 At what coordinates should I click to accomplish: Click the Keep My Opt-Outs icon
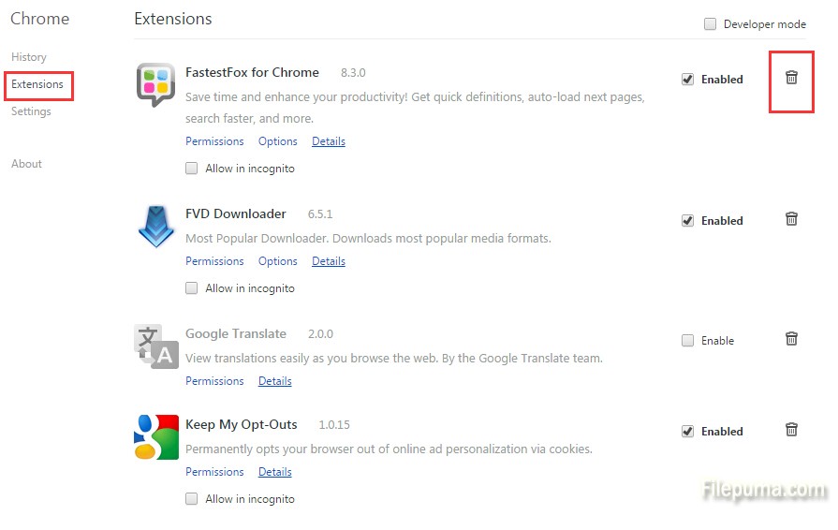[155, 436]
